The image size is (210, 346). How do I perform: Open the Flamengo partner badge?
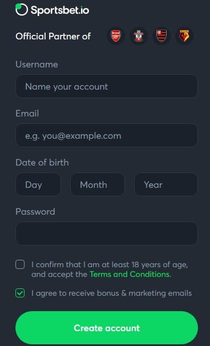coord(161,36)
